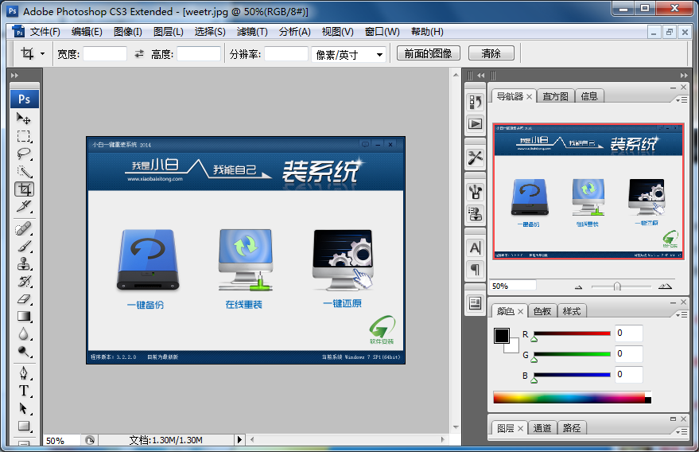Click the G value input field
The height and width of the screenshot is (452, 699).
coord(629,354)
